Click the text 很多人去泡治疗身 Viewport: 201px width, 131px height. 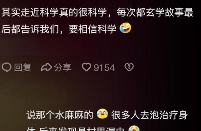point(149,115)
